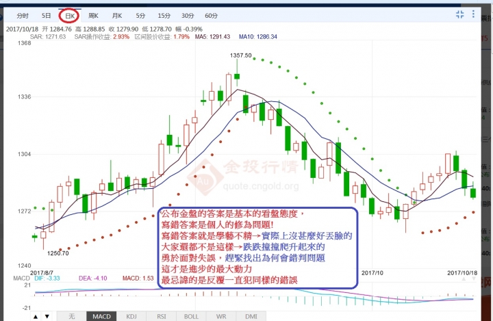Click the 2017/8/7 start date label

(42, 273)
